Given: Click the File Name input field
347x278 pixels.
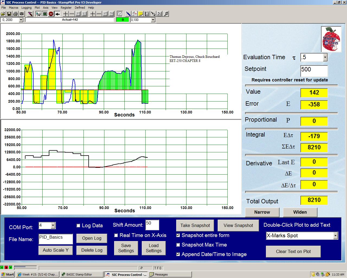Looking at the screenshot, I should 56,239.
